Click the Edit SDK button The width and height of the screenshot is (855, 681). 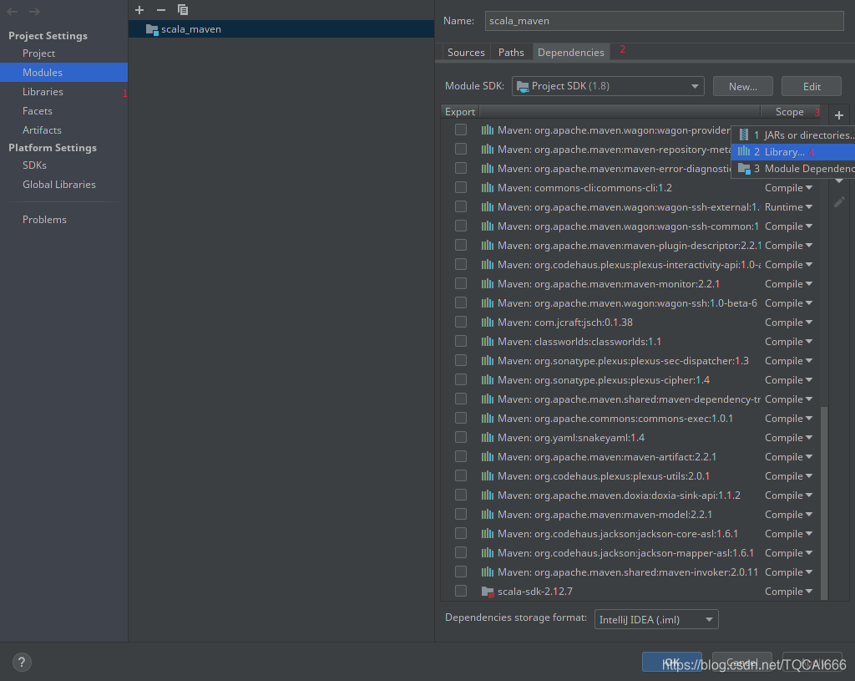coord(812,86)
